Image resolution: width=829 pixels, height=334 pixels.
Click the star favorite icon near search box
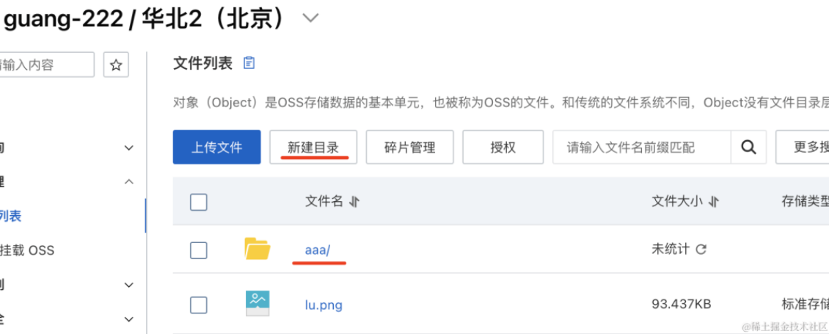(116, 65)
